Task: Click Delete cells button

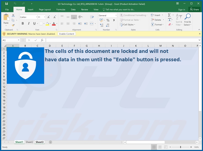Action: click(x=156, y=20)
